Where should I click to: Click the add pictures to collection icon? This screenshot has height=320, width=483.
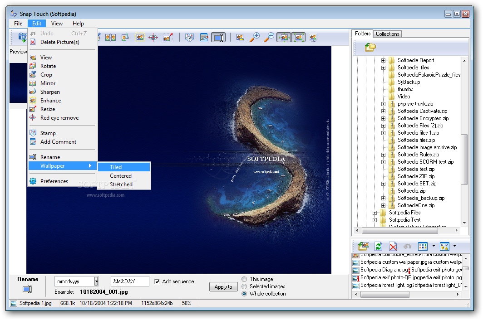coord(364,246)
